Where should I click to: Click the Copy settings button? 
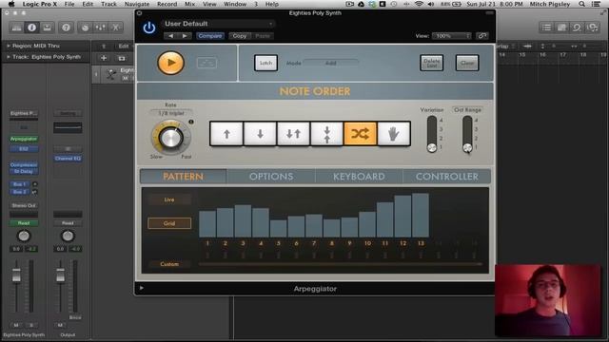(240, 36)
